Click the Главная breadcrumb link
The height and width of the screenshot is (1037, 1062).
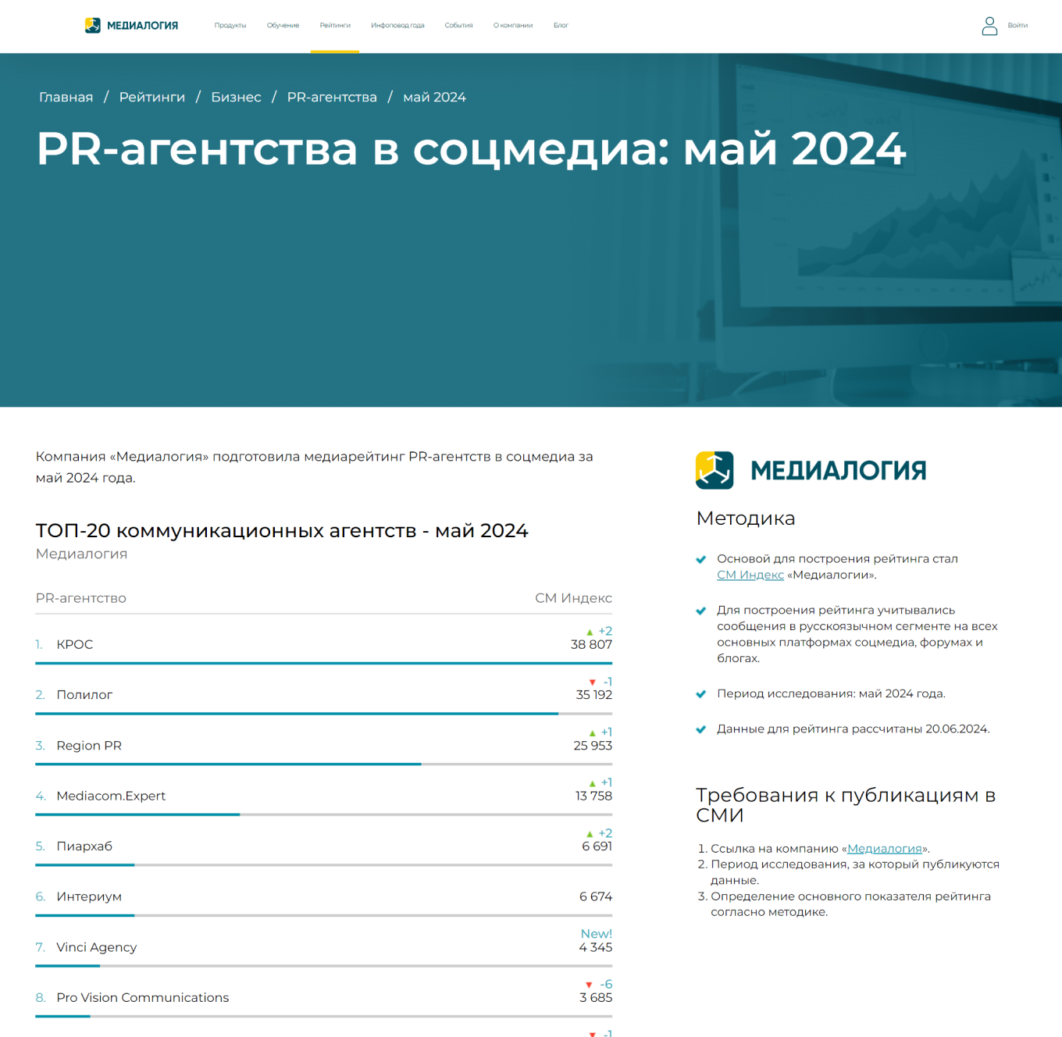point(66,97)
